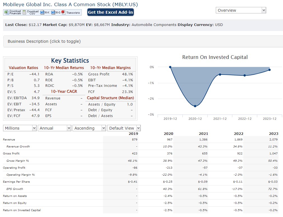Open the Annual period dropdown

tap(55, 128)
